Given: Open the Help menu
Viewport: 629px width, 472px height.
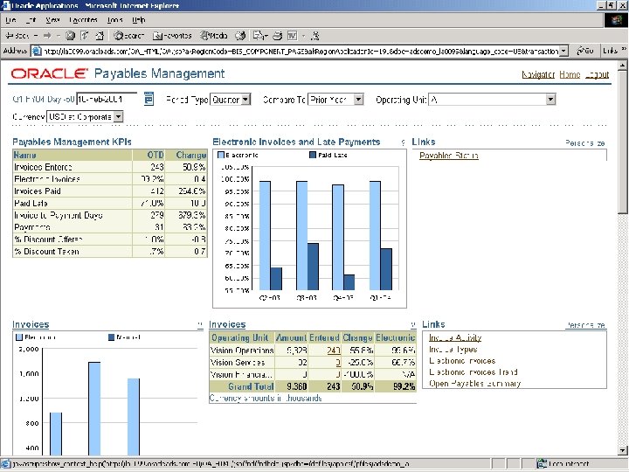Looking at the screenshot, I should tap(138, 19).
